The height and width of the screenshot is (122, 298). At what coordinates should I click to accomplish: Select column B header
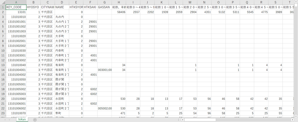pyautogui.click(x=33, y=2)
